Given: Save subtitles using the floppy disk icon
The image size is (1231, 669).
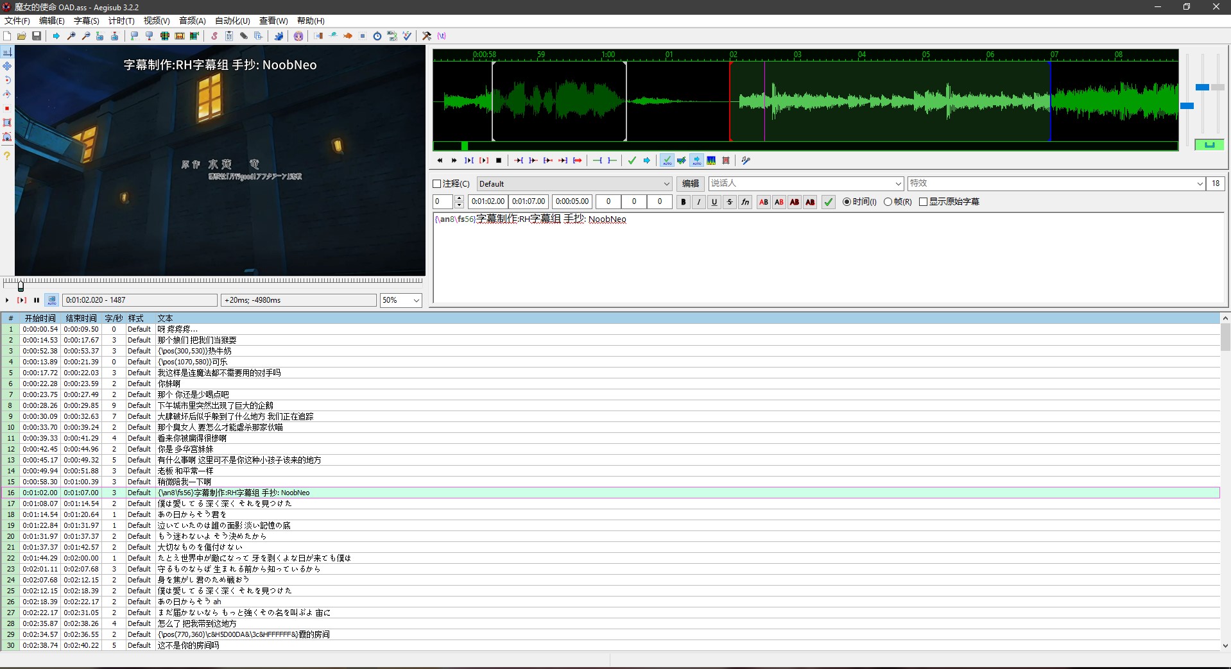Looking at the screenshot, I should point(37,36).
